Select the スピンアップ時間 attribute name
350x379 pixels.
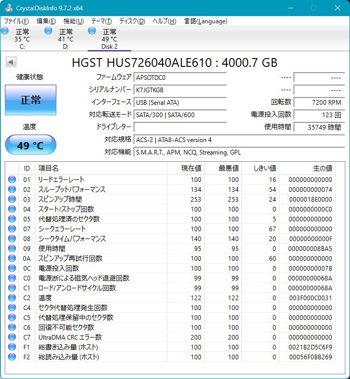60,199
